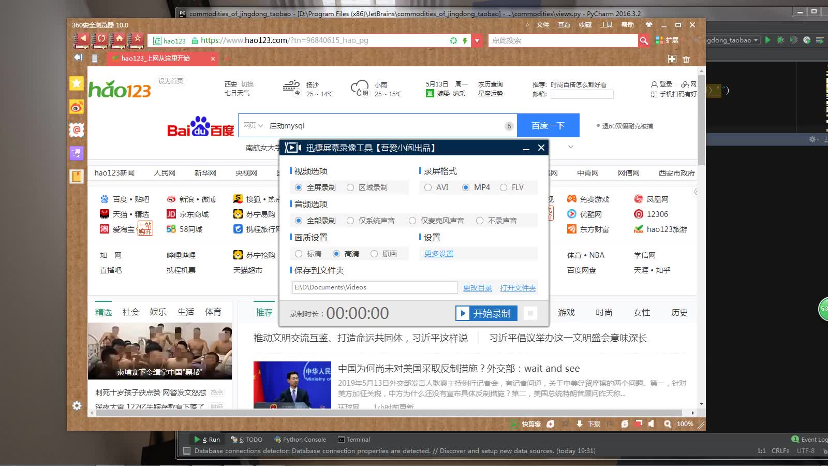Open PyCharm Python Console tab
Screen dimensions: 828x466
[x=300, y=440]
